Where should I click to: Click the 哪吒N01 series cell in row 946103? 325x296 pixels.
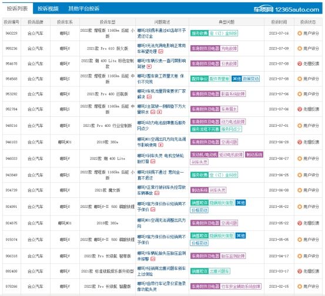pyautogui.click(x=65, y=142)
